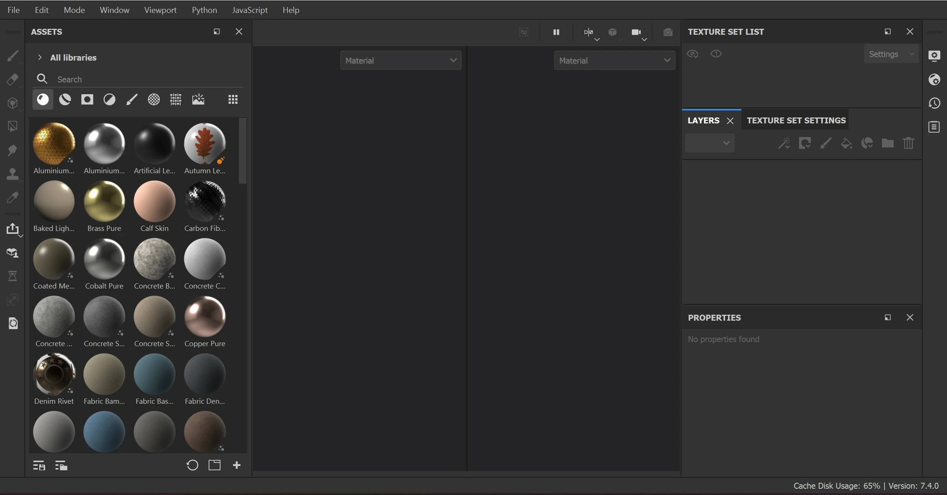947x495 pixels.
Task: Toggle the solo texture set visibility eye icon
Action: [x=716, y=54]
